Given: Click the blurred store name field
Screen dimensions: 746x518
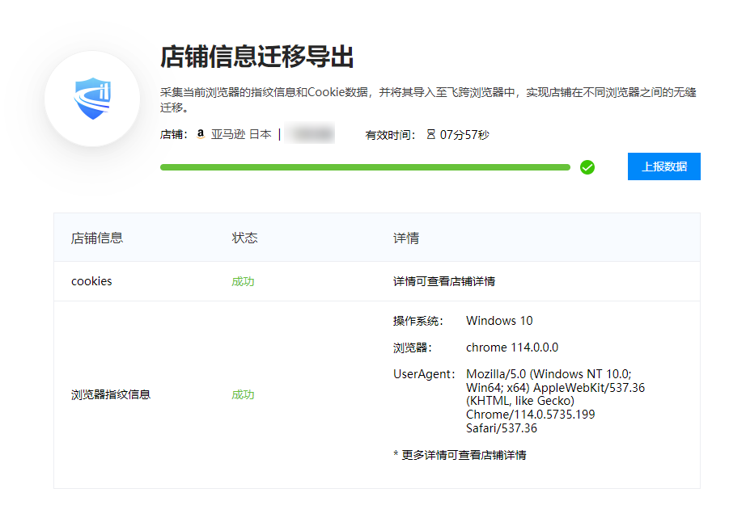Looking at the screenshot, I should coord(311,135).
